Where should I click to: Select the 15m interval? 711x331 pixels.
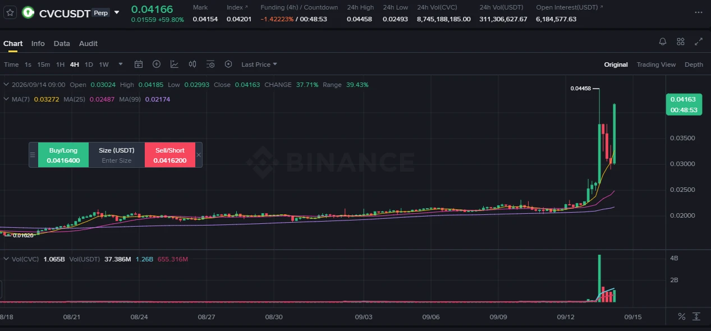[x=44, y=65]
